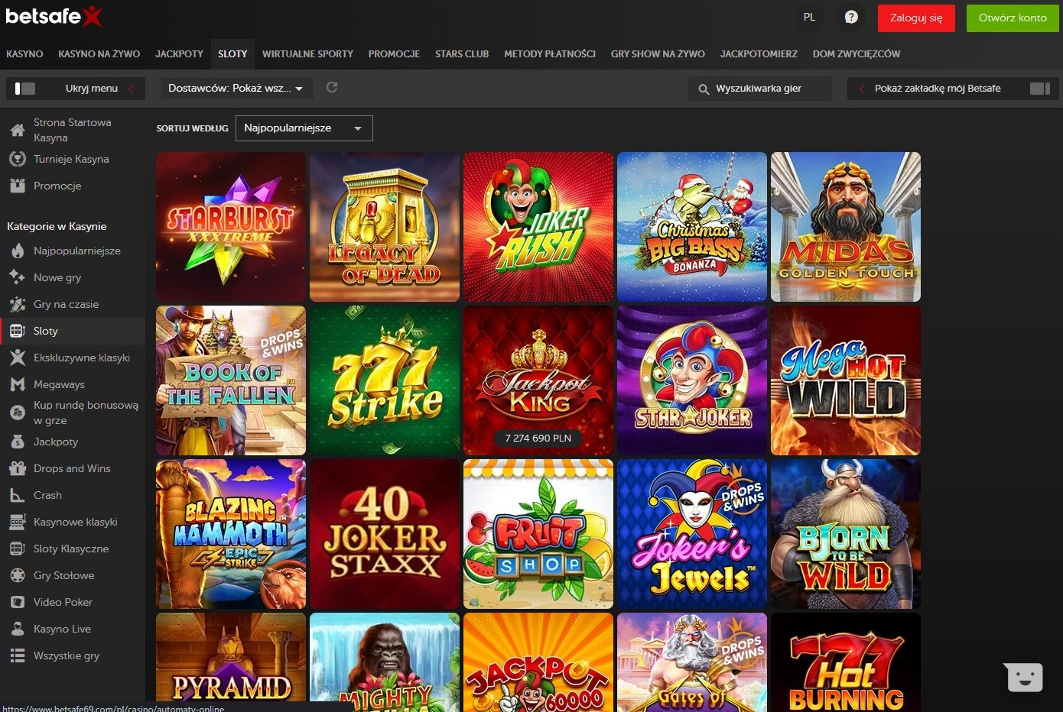This screenshot has height=712, width=1063.
Task: Click the Megaways M icon
Action: (x=18, y=384)
